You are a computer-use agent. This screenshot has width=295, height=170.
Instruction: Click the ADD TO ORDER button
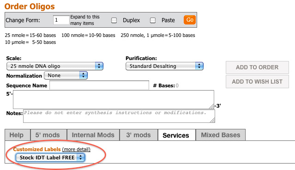[257, 67]
